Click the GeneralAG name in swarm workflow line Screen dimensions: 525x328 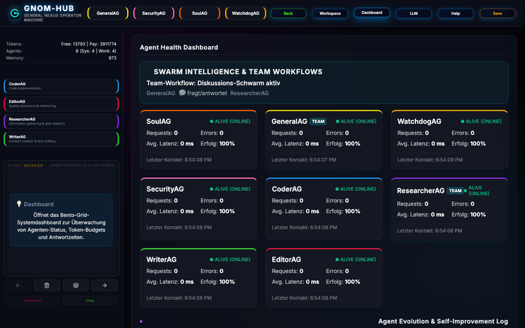pyautogui.click(x=161, y=93)
